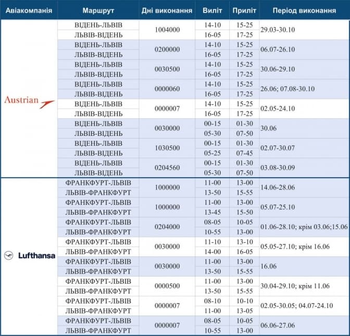This screenshot has height=336, width=350.
Task: Click the Austrian airline logo
Action: 29,100
